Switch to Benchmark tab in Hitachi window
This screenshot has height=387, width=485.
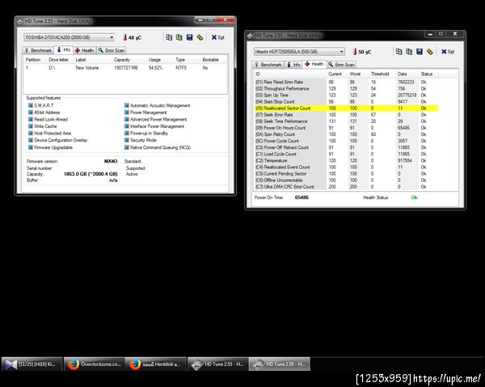pos(268,65)
